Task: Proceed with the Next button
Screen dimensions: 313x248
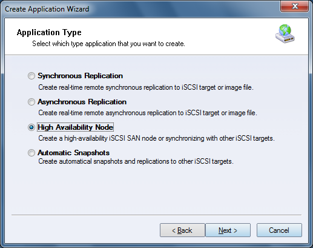Action: pos(228,230)
